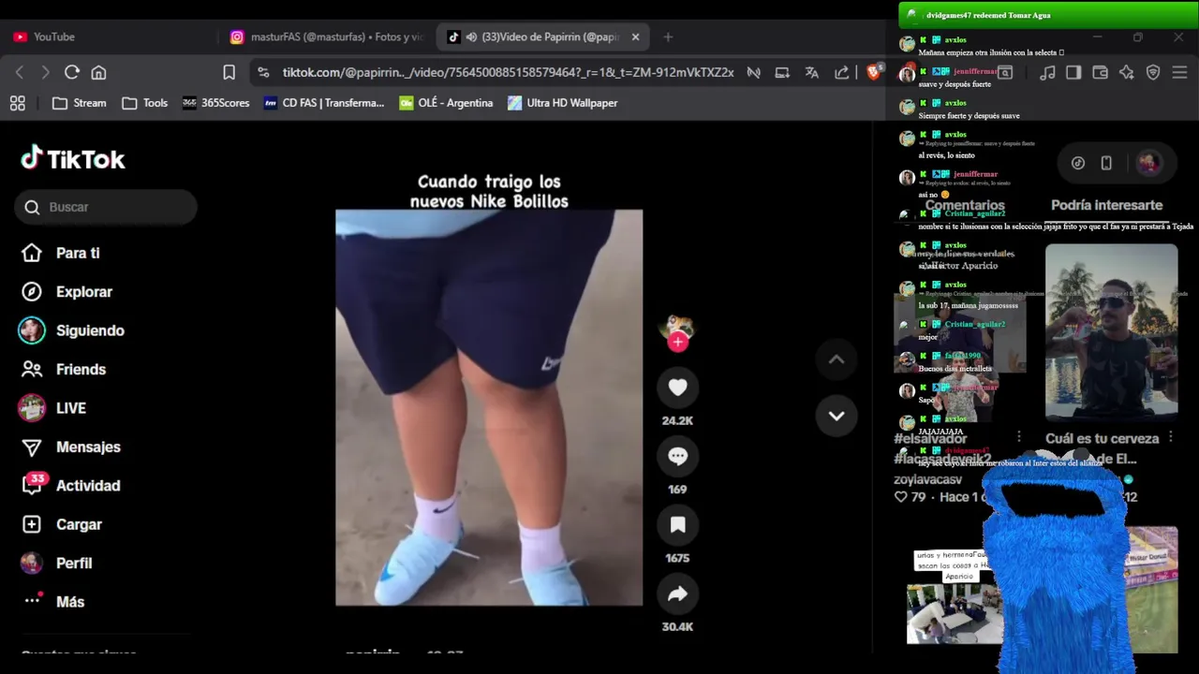Go to next video with down chevron
Screen dimensions: 1199x674
[x=836, y=416]
